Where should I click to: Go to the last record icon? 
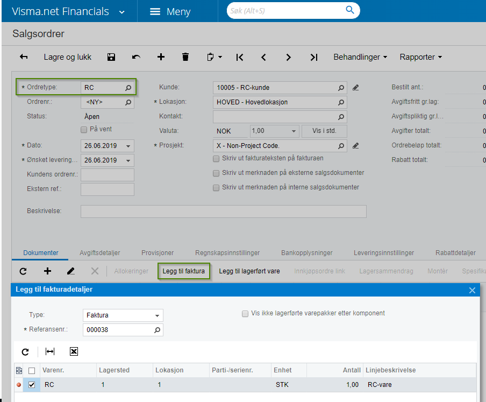pos(313,57)
